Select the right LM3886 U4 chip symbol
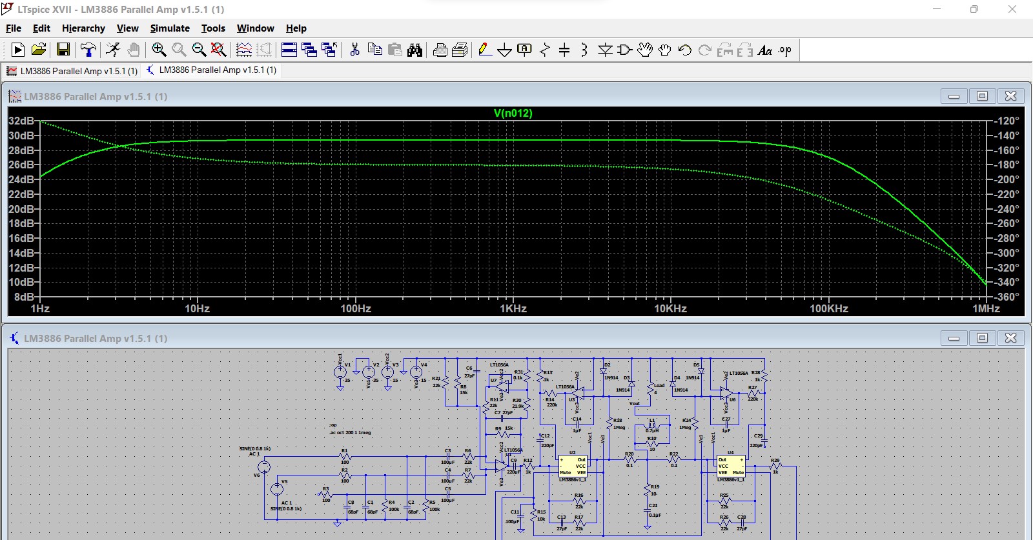1033x540 pixels. (731, 466)
